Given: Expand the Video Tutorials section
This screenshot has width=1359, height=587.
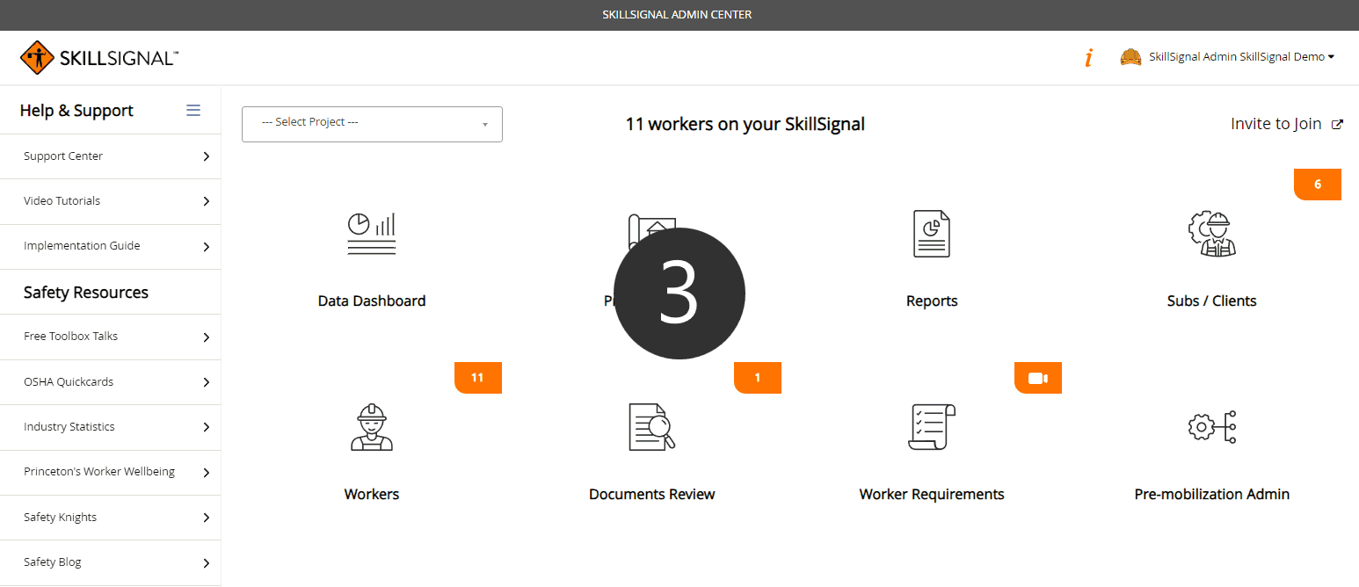Looking at the screenshot, I should coord(110,200).
